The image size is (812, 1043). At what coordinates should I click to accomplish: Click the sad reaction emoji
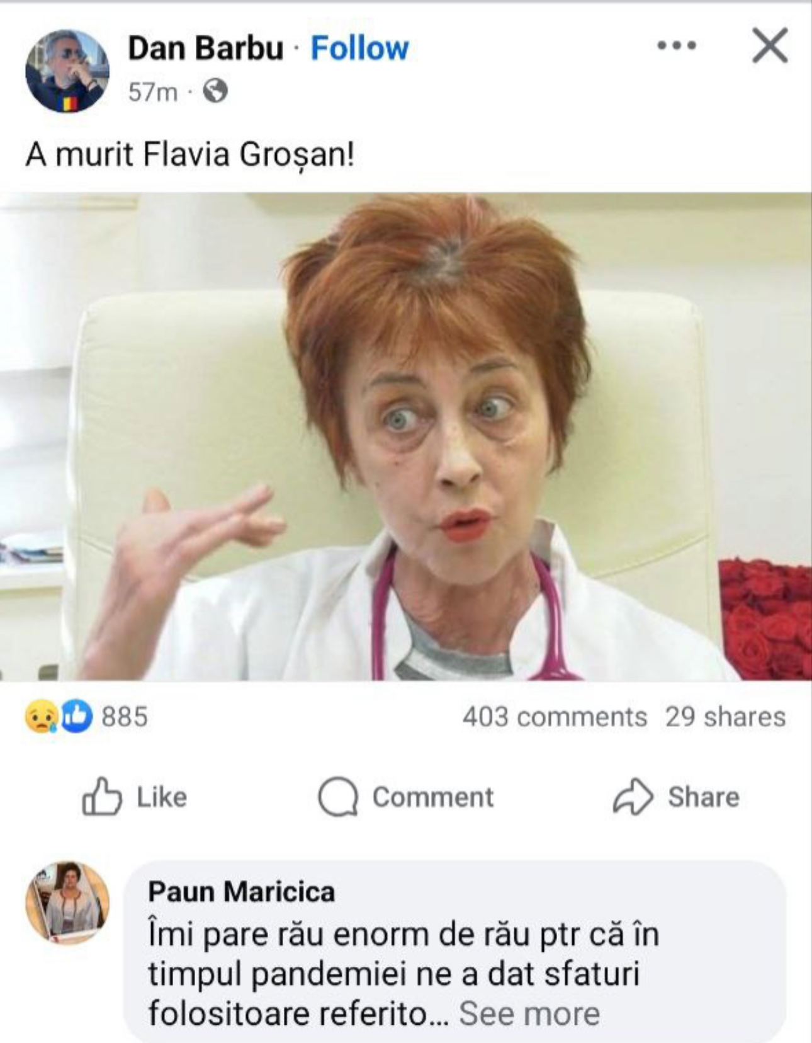41,717
